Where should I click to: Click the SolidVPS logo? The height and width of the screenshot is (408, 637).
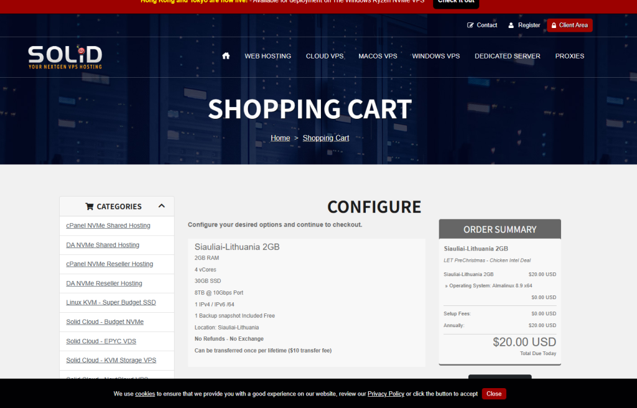pyautogui.click(x=65, y=57)
